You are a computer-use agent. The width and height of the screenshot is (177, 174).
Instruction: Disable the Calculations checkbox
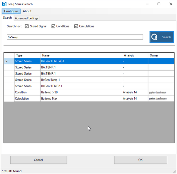pyautogui.click(x=76, y=26)
